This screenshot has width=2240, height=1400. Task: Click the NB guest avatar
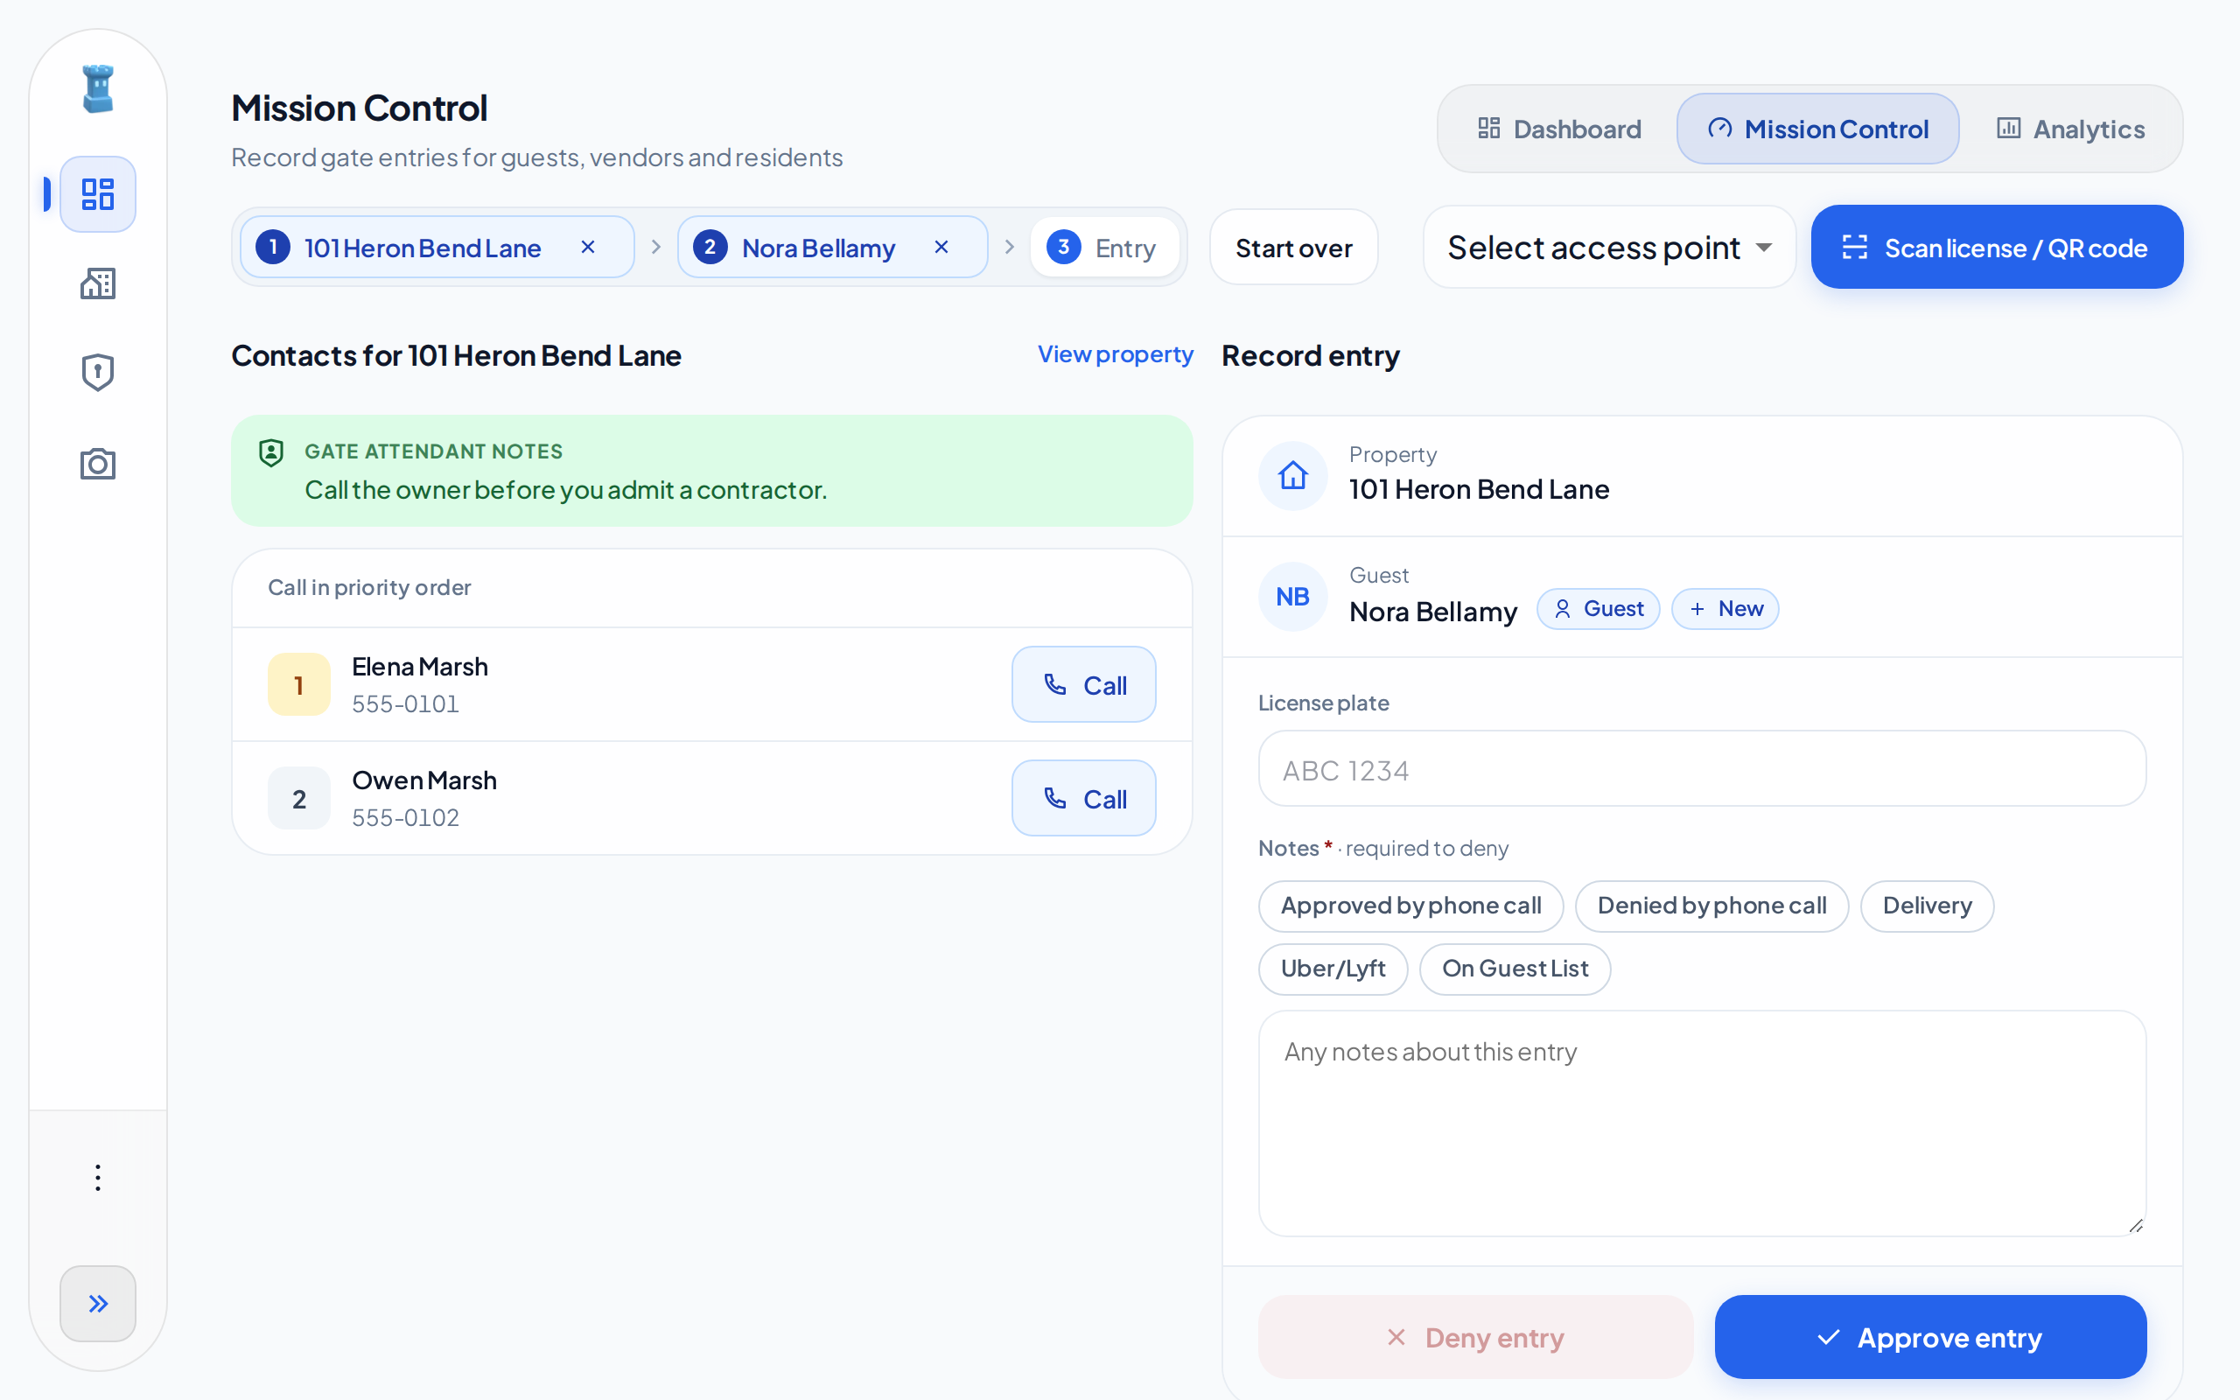pyautogui.click(x=1293, y=596)
